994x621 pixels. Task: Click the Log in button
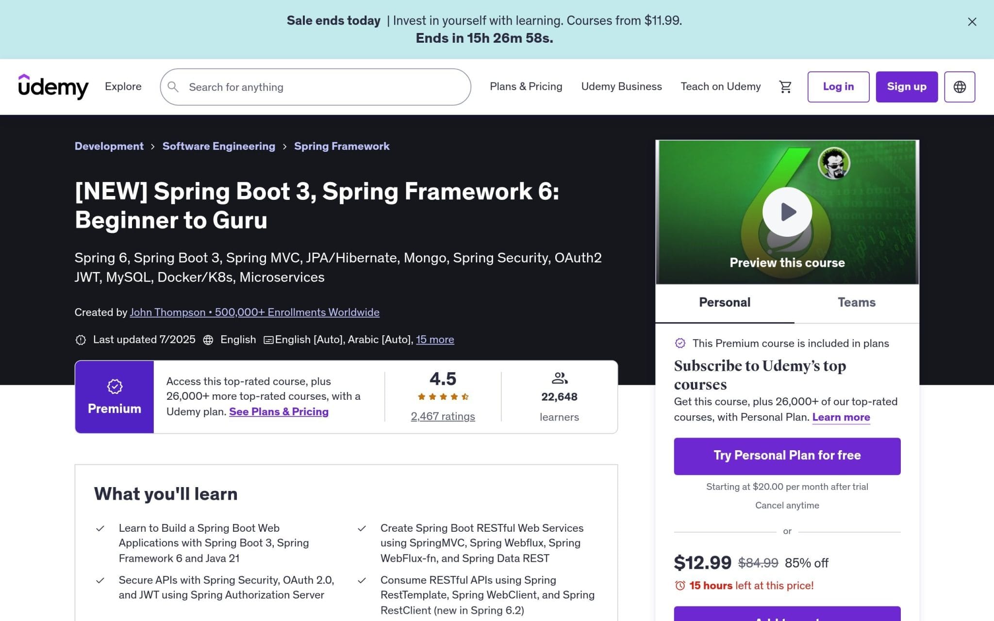click(x=838, y=87)
